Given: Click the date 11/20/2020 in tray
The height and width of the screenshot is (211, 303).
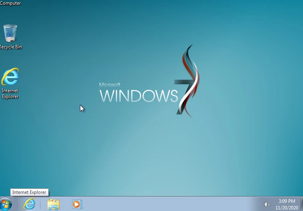Looking at the screenshot, I should tap(287, 208).
